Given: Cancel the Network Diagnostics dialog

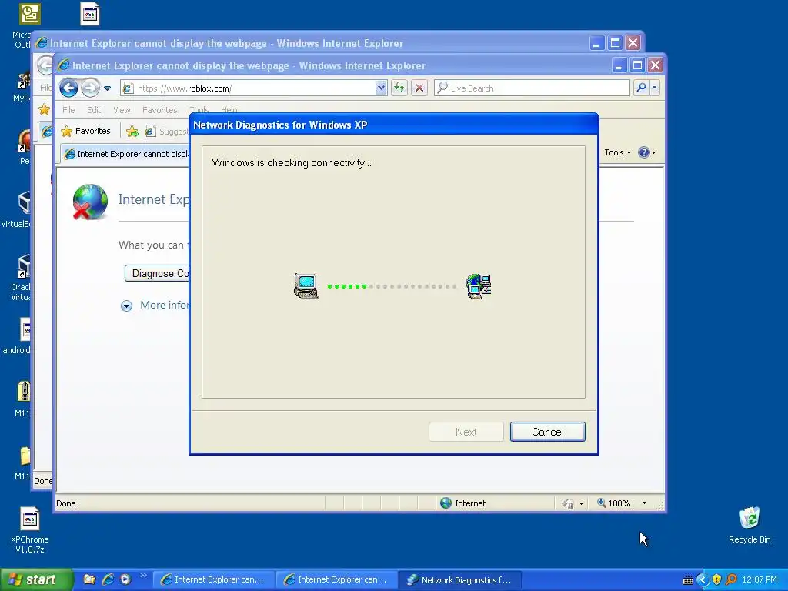Looking at the screenshot, I should [x=547, y=432].
